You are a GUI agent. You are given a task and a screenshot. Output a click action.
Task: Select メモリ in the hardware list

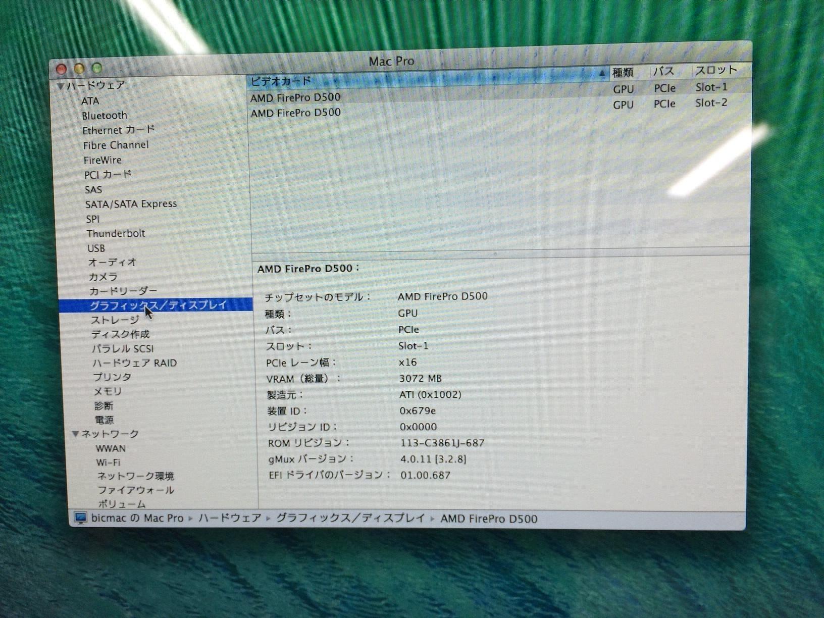pos(108,391)
